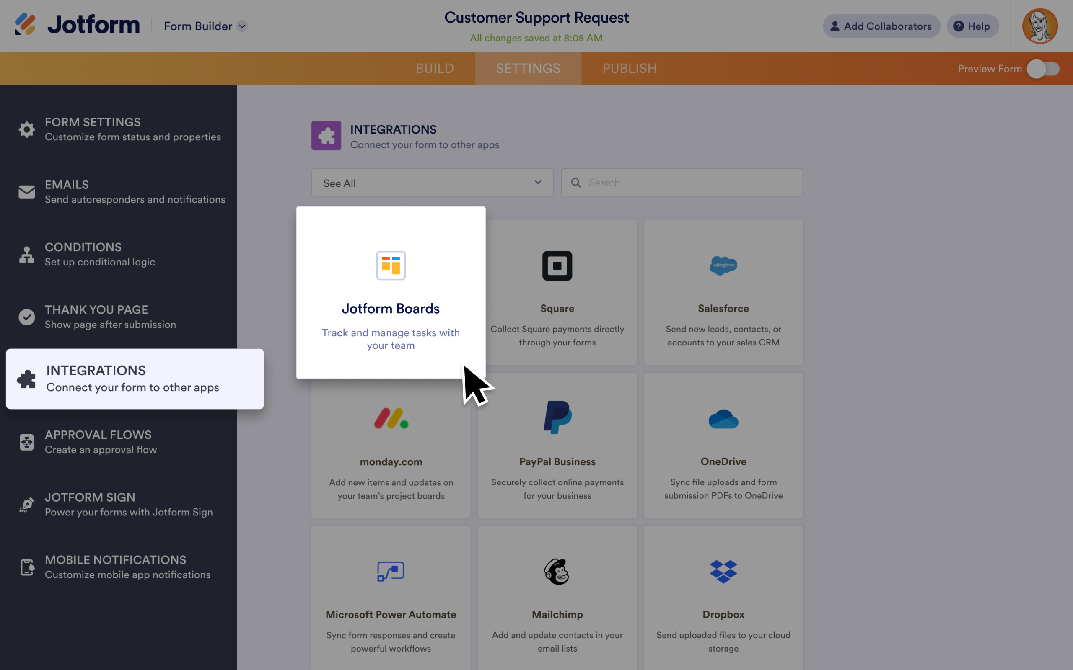This screenshot has height=670, width=1073.
Task: Click the Approval Flows icon
Action: 26,442
